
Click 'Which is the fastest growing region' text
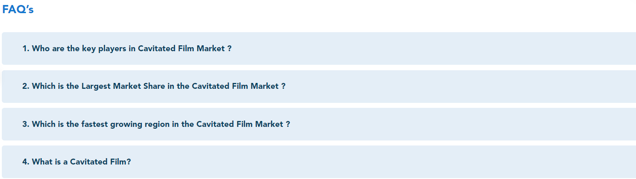click(101, 124)
